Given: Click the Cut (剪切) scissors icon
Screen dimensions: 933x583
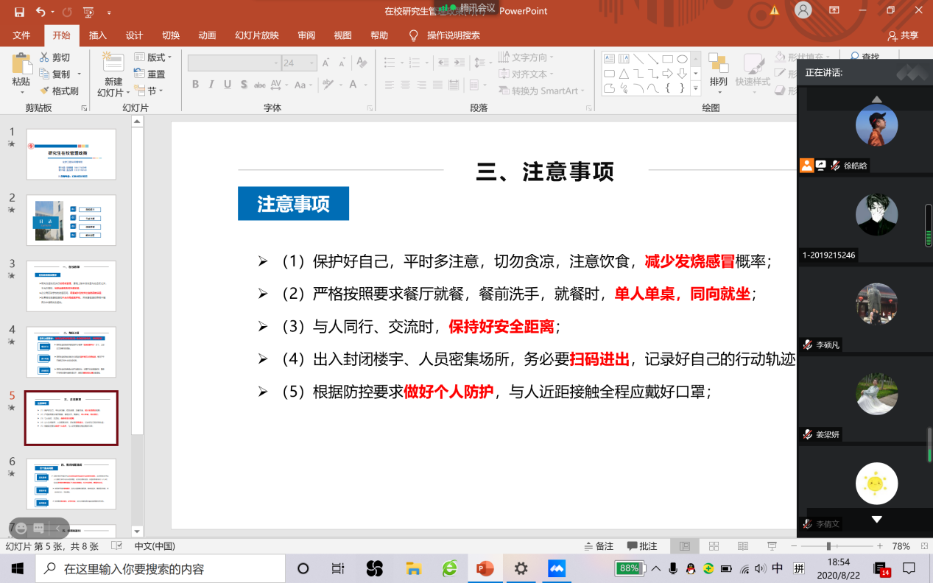Looking at the screenshot, I should (x=44, y=57).
